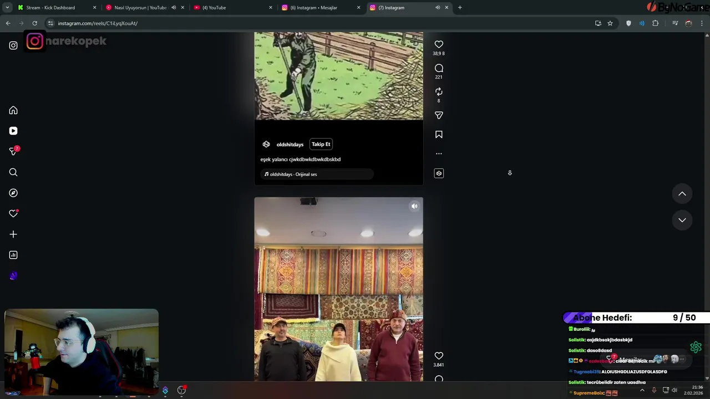The height and width of the screenshot is (399, 710).
Task: Close the (4) YouTube tab
Action: pyautogui.click(x=271, y=8)
